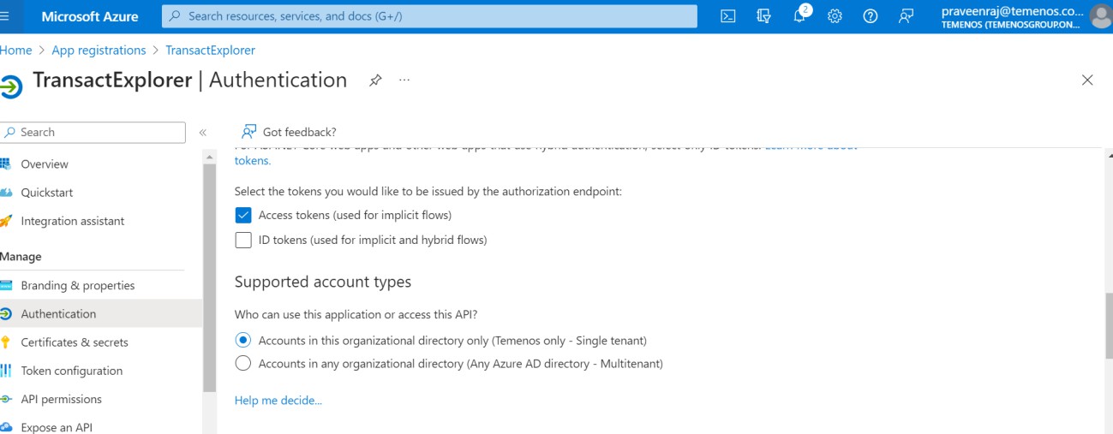The height and width of the screenshot is (434, 1113).
Task: Close the Authentication blade with the X
Action: pos(1087,80)
